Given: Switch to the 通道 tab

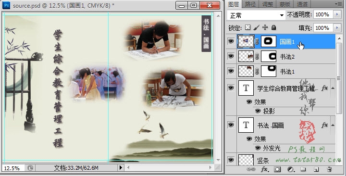Looking at the screenshot, I should tap(302, 4).
